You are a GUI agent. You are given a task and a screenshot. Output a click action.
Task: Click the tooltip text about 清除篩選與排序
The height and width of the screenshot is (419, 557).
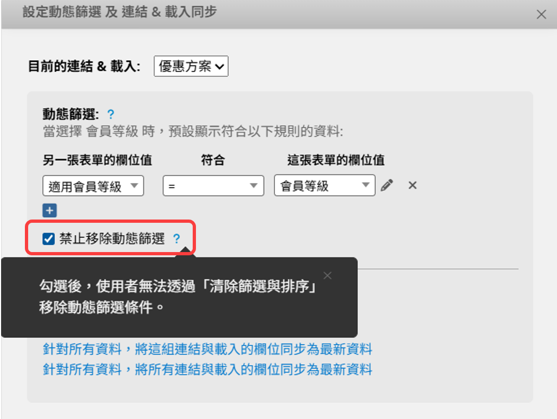click(x=178, y=296)
